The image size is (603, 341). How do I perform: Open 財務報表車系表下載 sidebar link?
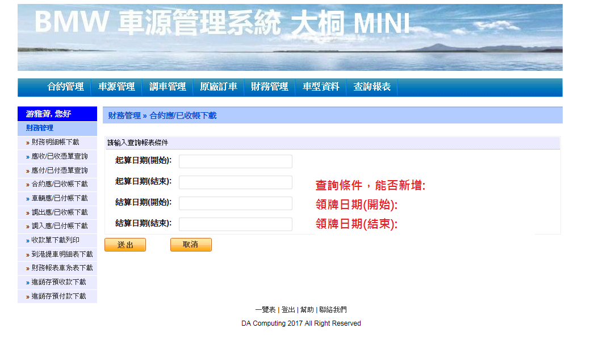tap(62, 268)
